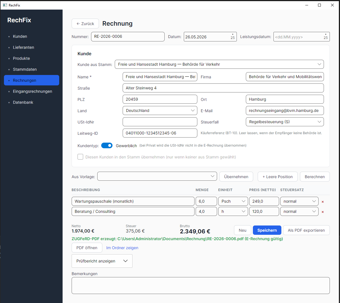Open the Leistungsdatum calendar picker icon
Viewport: 340px width, 303px height.
(326, 37)
